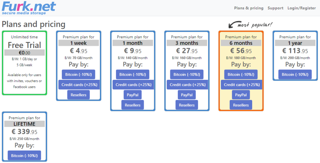Pay 1 week plan by Credit cards

tap(79, 85)
